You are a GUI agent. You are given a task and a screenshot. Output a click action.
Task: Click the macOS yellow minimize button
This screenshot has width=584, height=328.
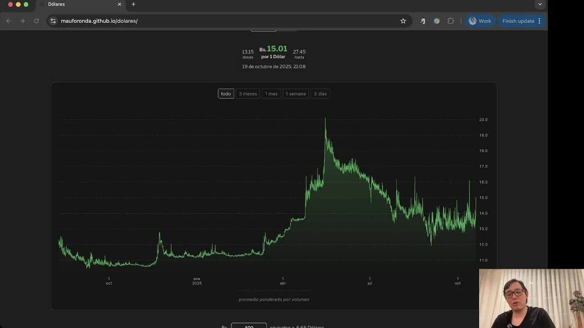(18, 4)
